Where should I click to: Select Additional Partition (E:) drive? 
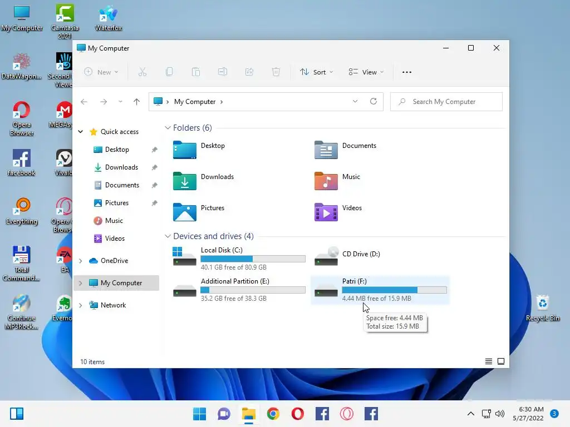tap(239, 289)
